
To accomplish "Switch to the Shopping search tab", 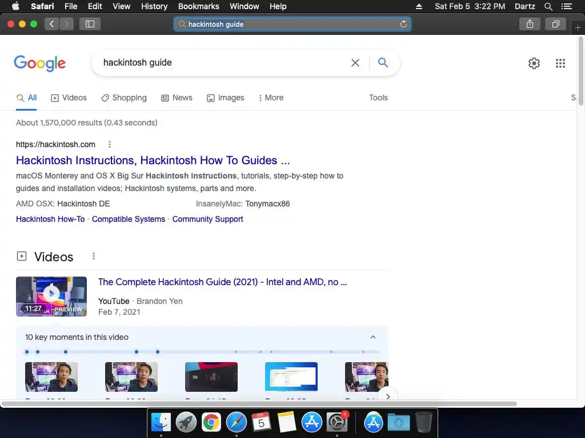I will [x=124, y=98].
